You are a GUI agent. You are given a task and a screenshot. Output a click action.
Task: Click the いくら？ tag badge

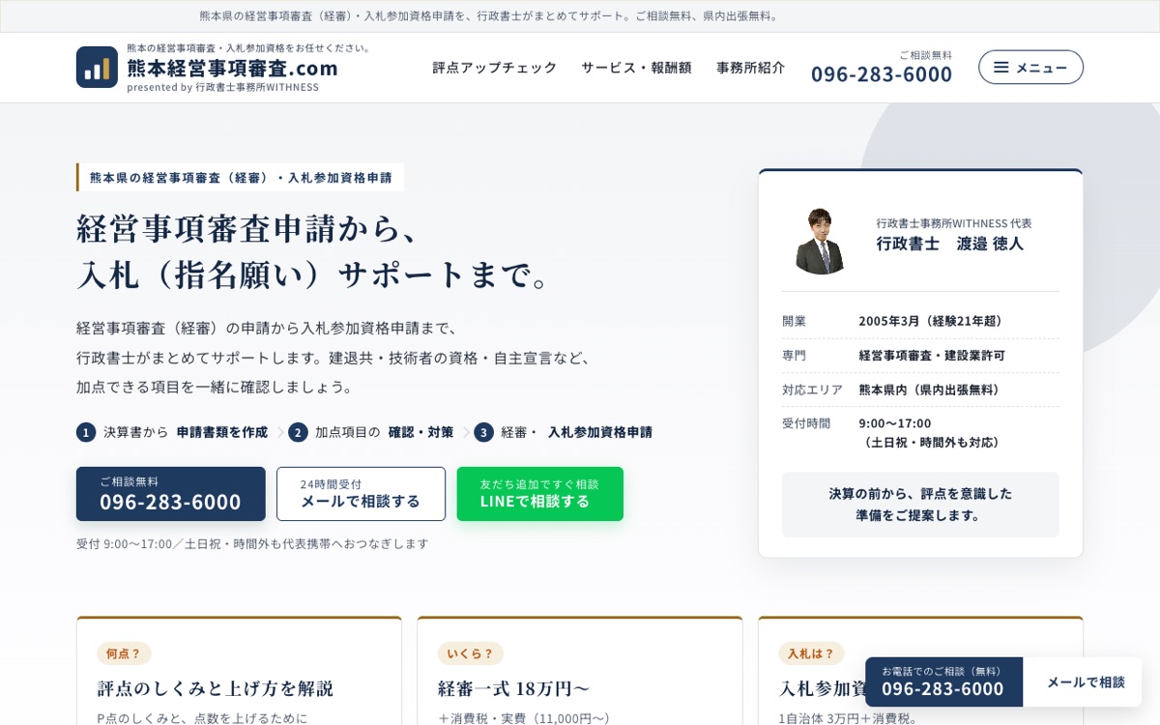point(471,653)
